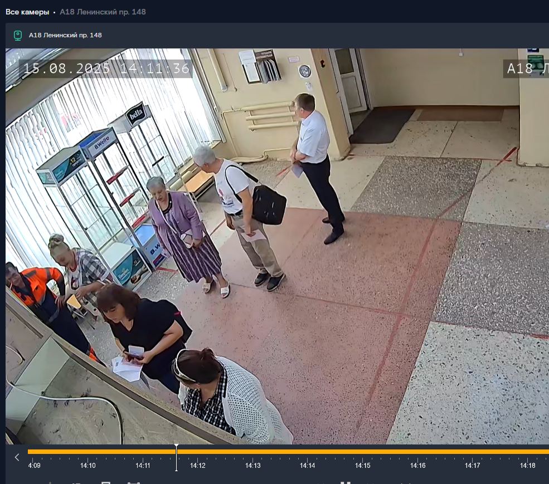Skip to 14:17 on the timeline
The image size is (549, 484).
click(x=473, y=466)
